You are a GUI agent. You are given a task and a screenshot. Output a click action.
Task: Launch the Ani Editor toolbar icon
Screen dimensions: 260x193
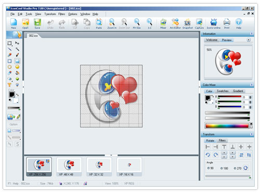coord(175,23)
